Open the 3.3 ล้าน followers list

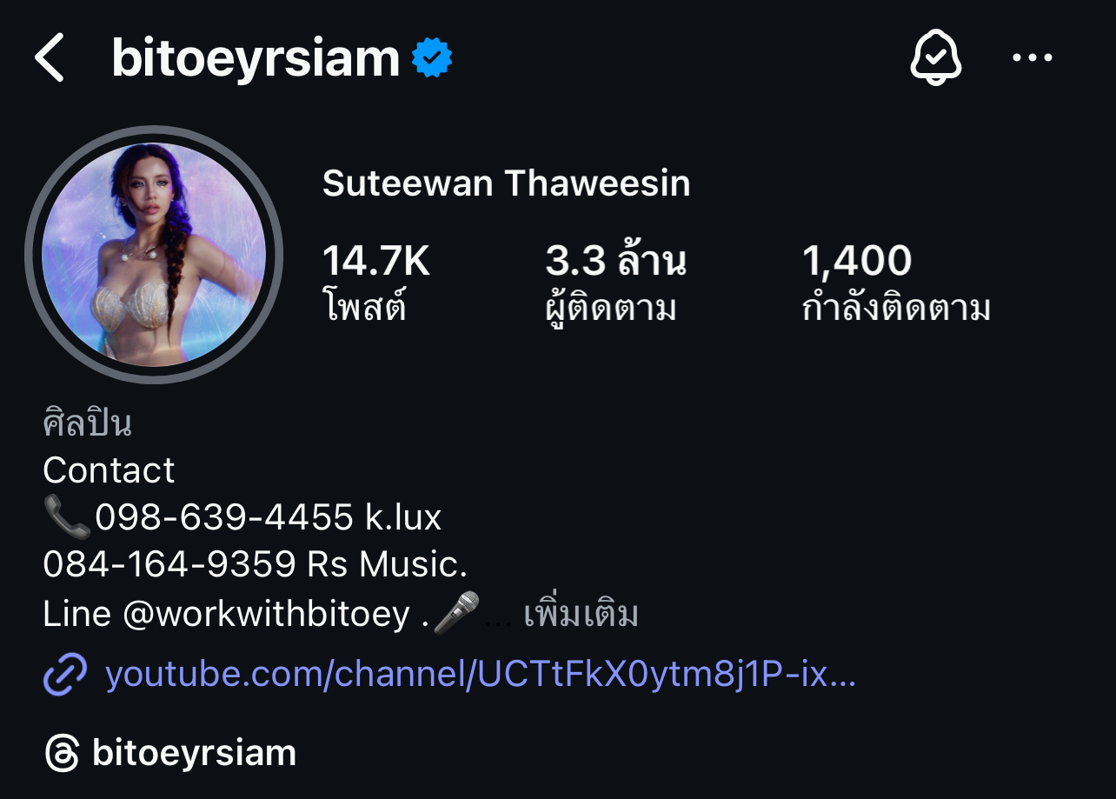615,283
